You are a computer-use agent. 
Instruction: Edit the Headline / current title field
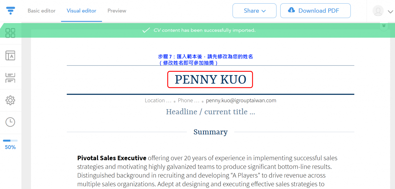click(210, 112)
